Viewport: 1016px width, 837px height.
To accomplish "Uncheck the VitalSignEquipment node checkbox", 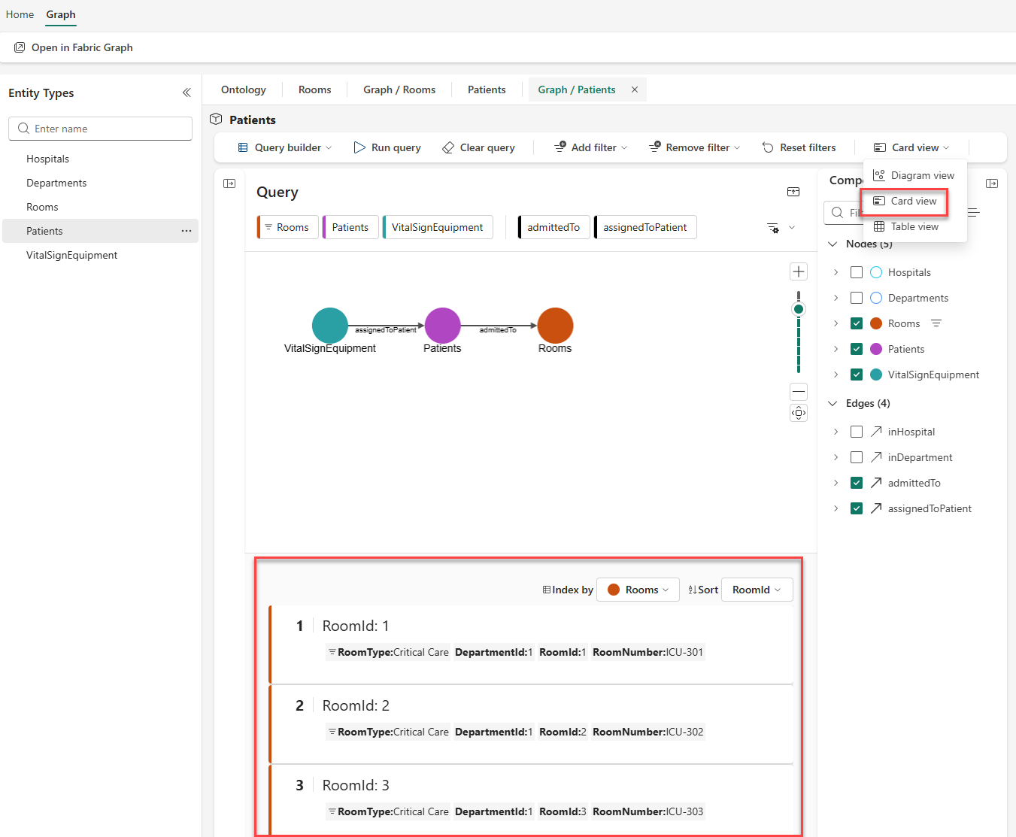I will point(857,375).
